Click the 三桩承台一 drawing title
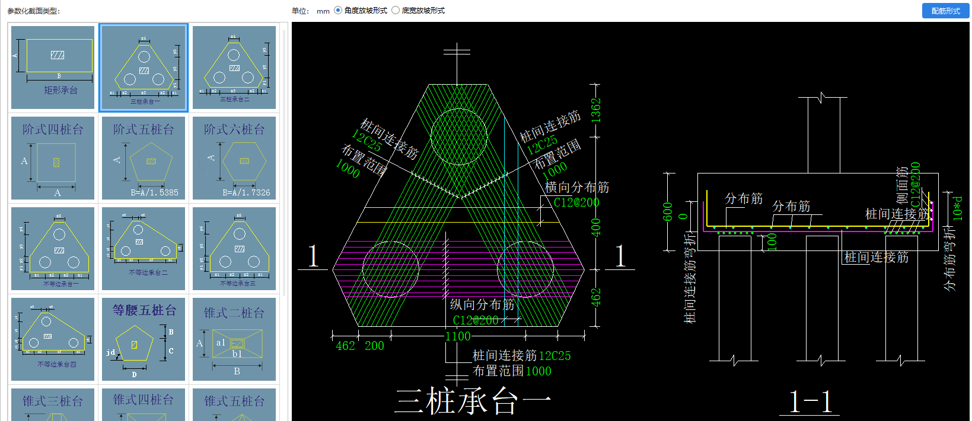This screenshot has height=421, width=972. tap(473, 401)
